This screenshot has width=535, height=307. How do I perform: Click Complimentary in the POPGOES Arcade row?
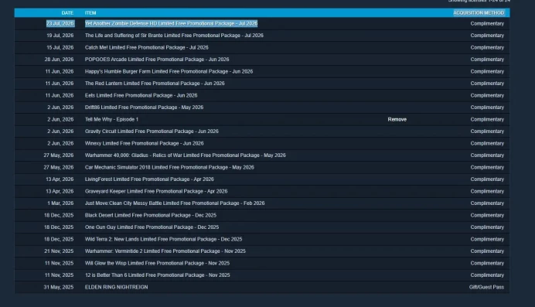(487, 60)
